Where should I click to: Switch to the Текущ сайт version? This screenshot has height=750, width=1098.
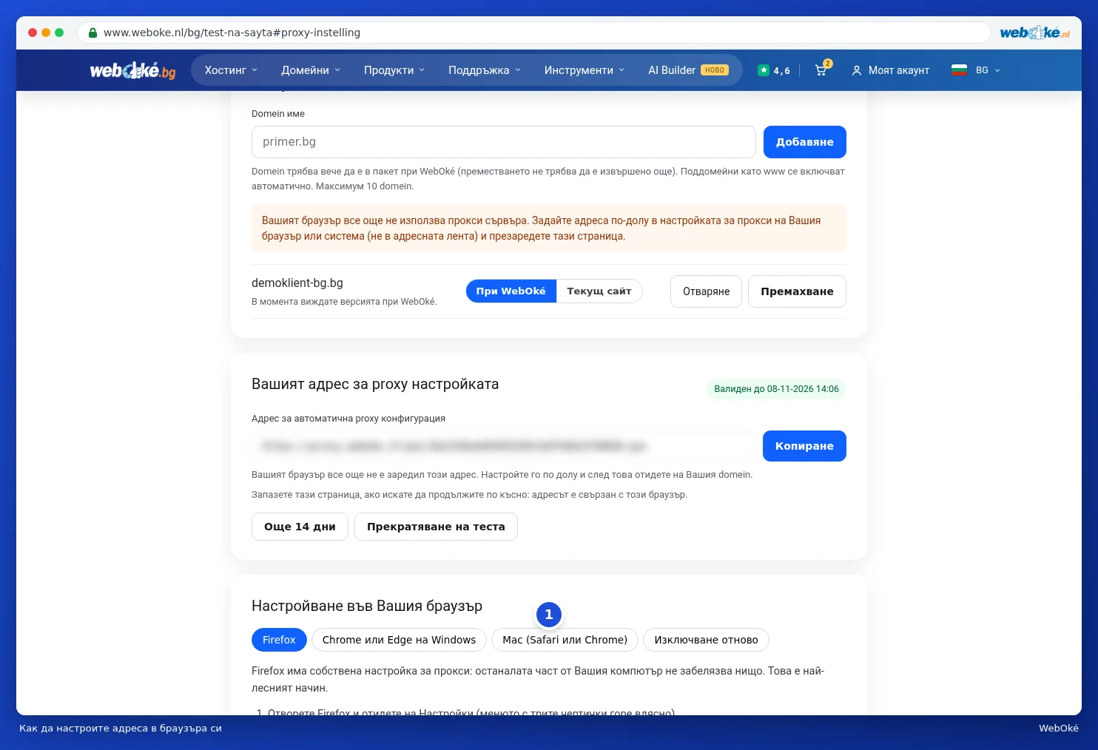pos(599,291)
